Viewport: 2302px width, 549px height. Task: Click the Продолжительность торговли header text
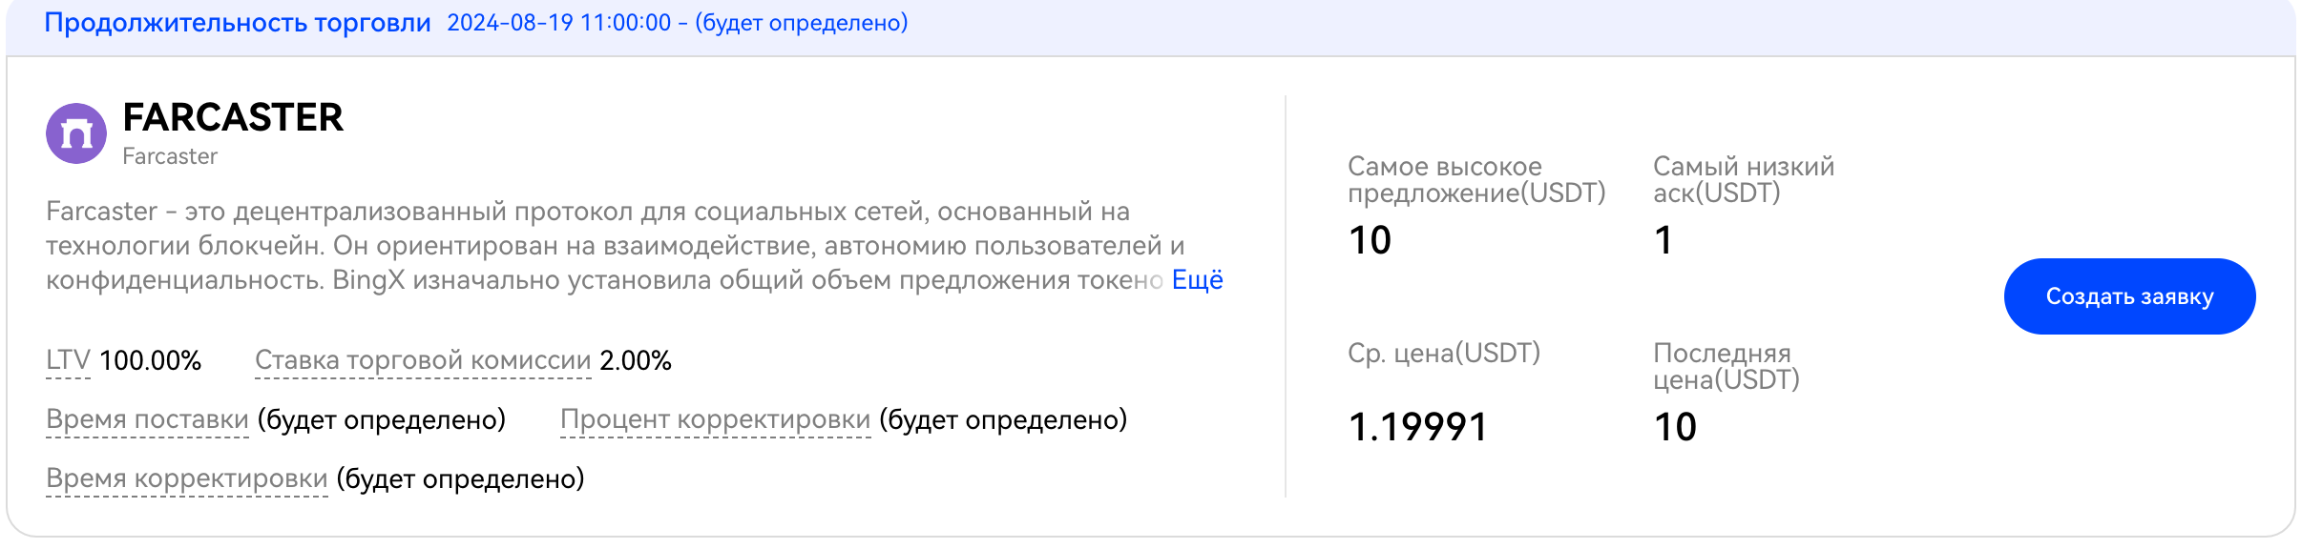tap(238, 23)
